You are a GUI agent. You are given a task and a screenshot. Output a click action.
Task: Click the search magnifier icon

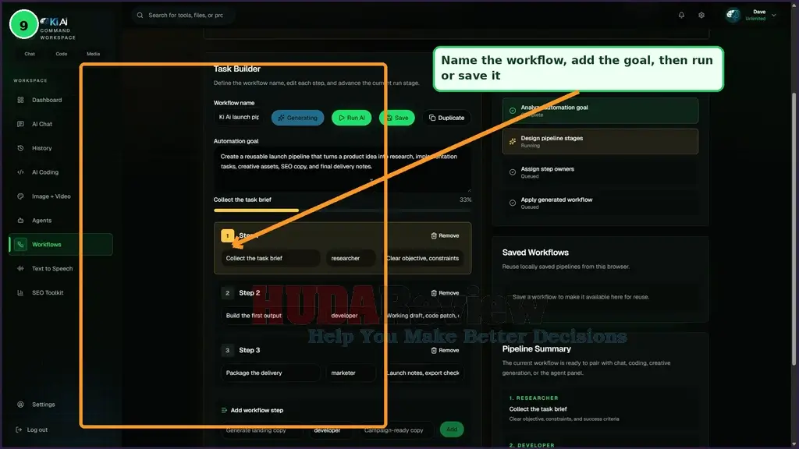[x=140, y=16]
